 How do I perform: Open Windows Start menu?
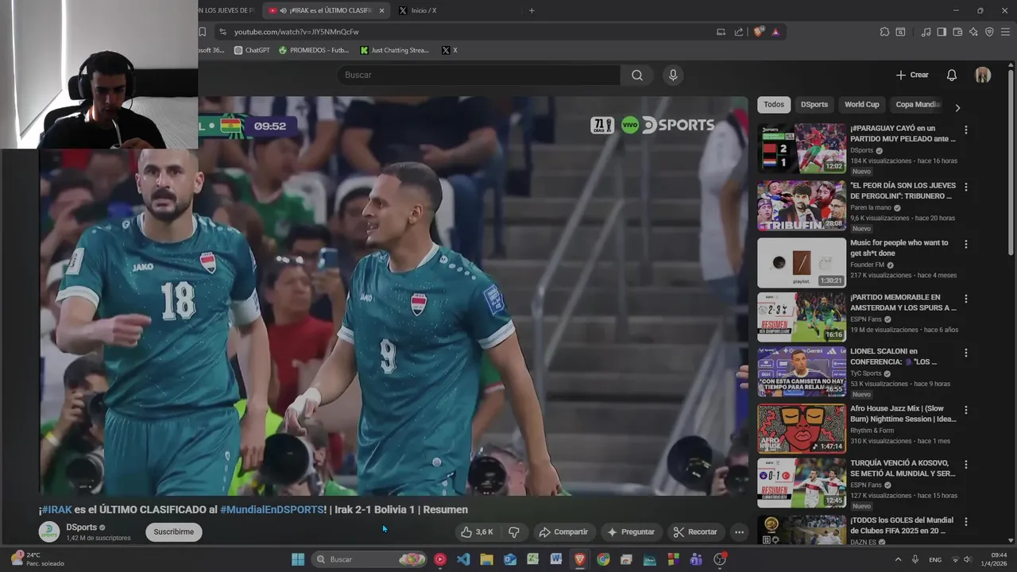pyautogui.click(x=298, y=559)
